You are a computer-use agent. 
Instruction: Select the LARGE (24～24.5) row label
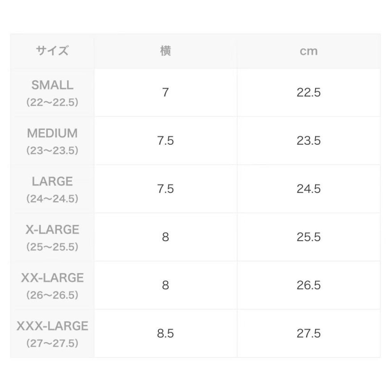[52, 189]
